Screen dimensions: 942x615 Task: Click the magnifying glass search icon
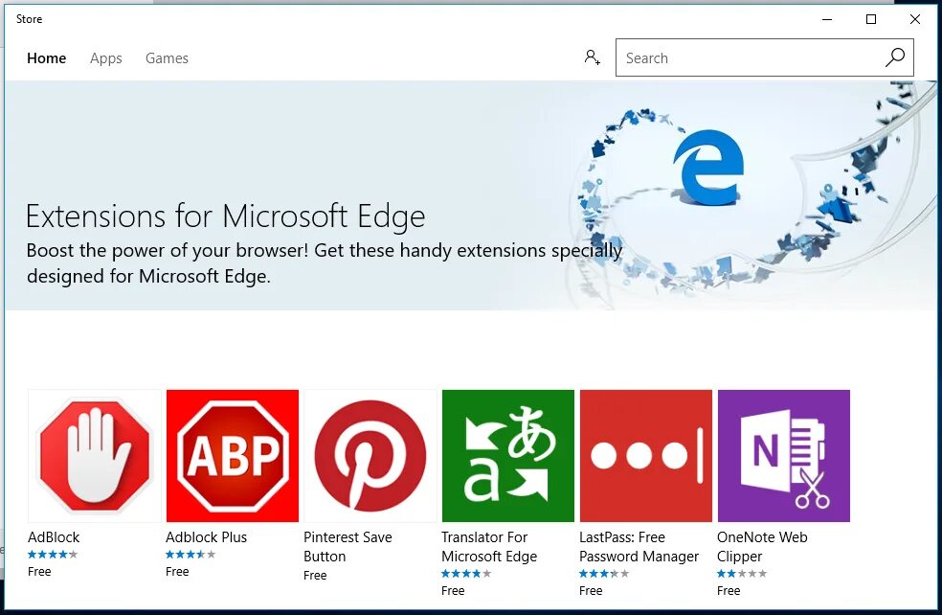[894, 57]
